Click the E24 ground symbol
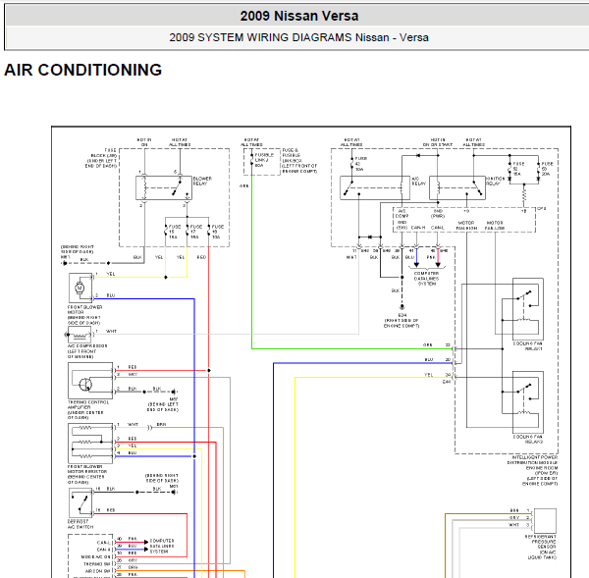The width and height of the screenshot is (589, 578). (402, 307)
